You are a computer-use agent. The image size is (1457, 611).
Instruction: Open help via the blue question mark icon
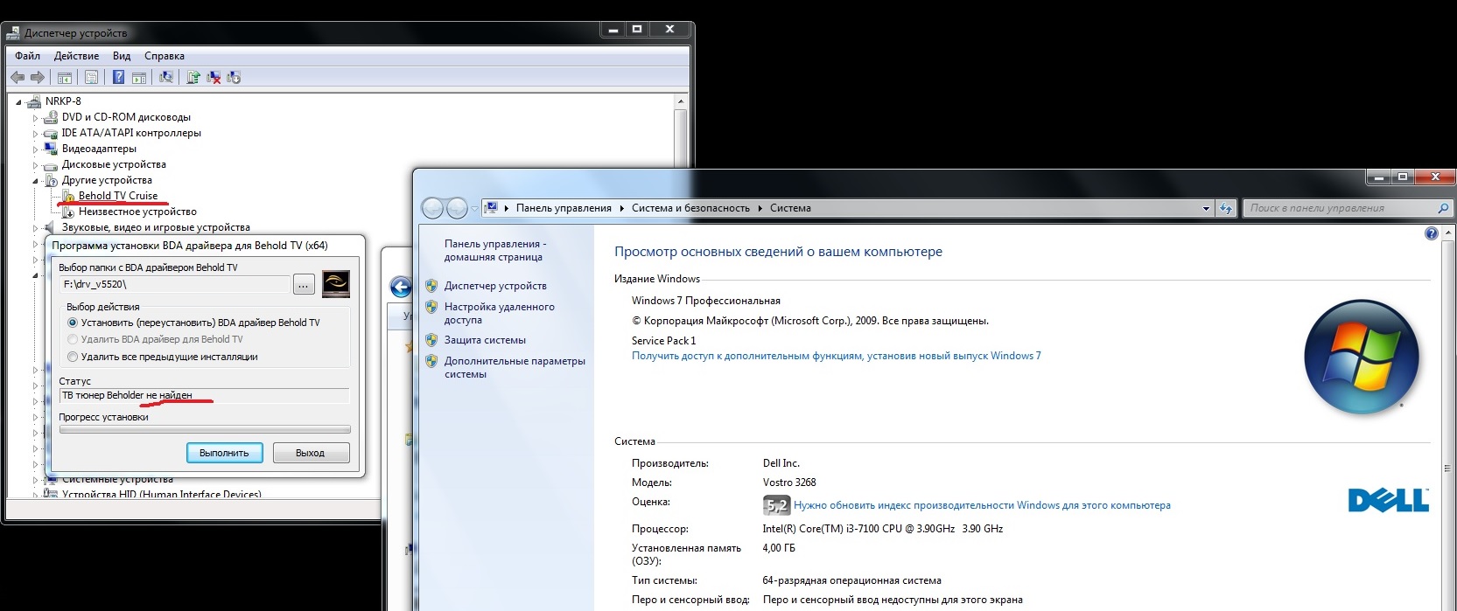coord(1431,233)
